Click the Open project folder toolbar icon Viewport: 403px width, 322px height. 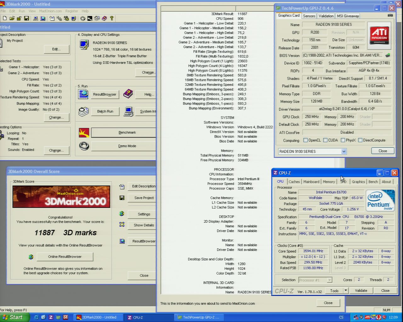(12, 19)
